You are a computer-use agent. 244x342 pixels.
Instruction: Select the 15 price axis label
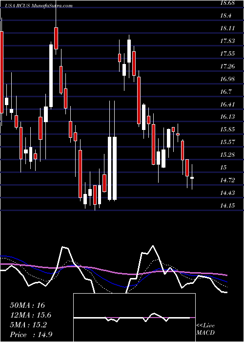(224, 168)
